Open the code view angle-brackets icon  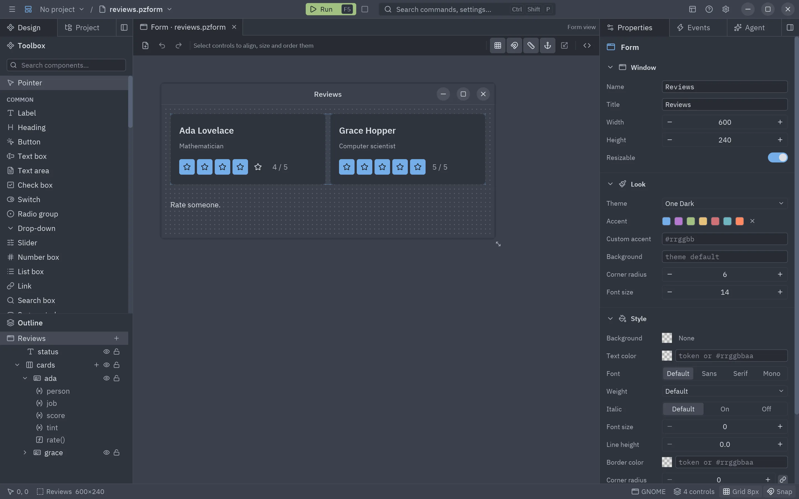[x=587, y=45]
